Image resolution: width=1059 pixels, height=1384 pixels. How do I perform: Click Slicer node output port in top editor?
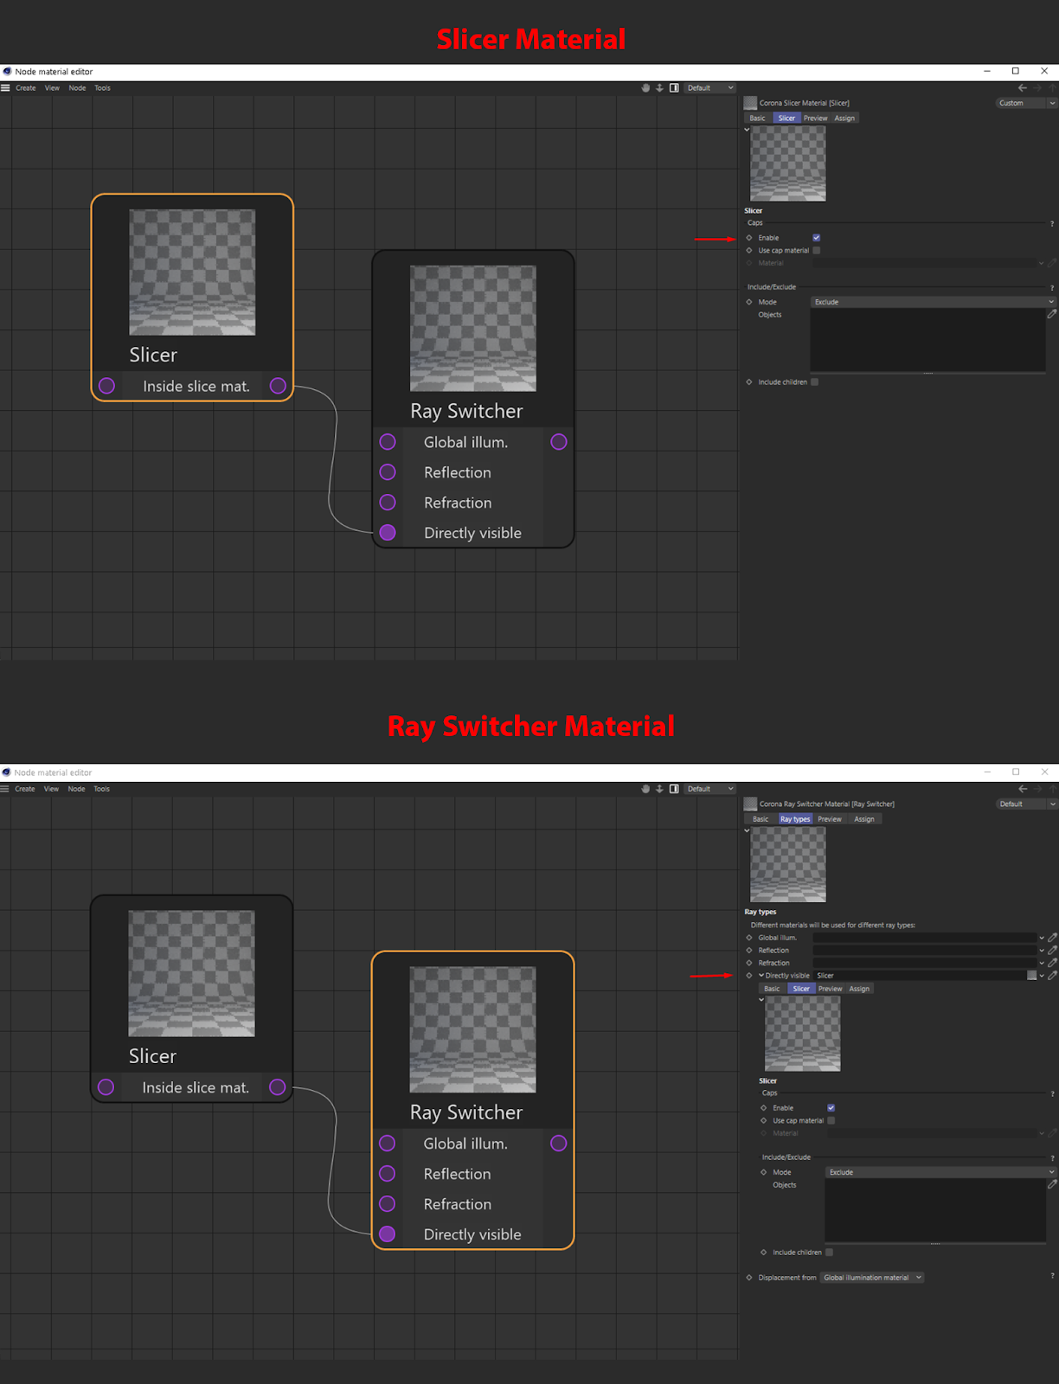click(x=278, y=386)
